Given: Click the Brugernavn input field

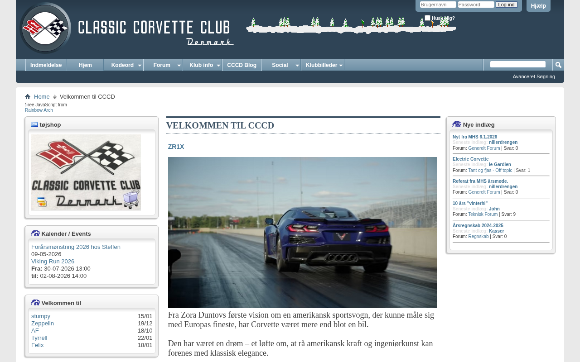Looking at the screenshot, I should 438,5.
